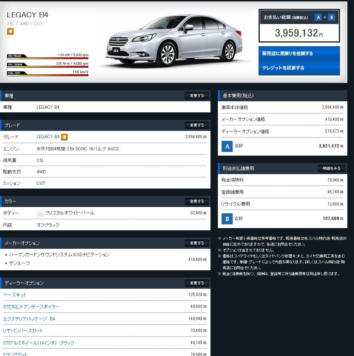Open the エクステリアパッケージ B4 link
Image resolution: width=354 pixels, height=356 pixels.
point(29,319)
